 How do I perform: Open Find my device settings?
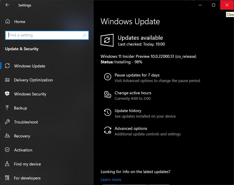pyautogui.click(x=27, y=164)
